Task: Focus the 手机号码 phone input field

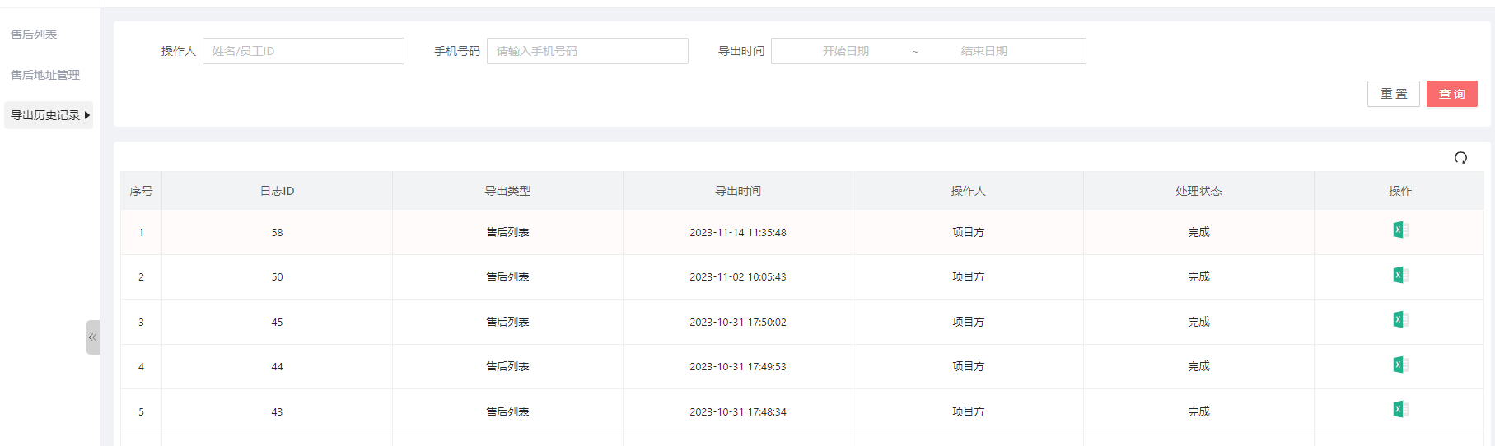Action: (587, 51)
